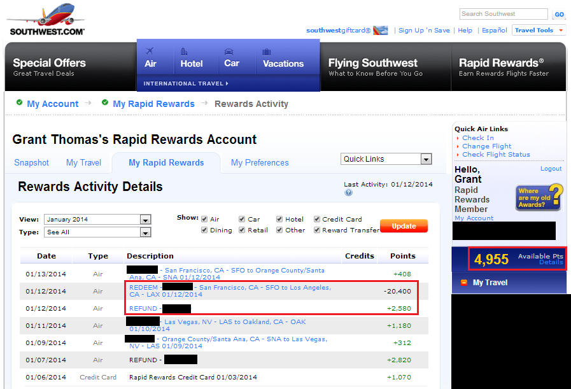Toggle the Other checkbox
This screenshot has width=571, height=389.
(x=279, y=230)
